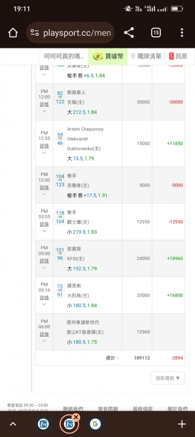Expand bottom tab bar with up chevron
This screenshot has width=195, height=437.
(x=13, y=424)
